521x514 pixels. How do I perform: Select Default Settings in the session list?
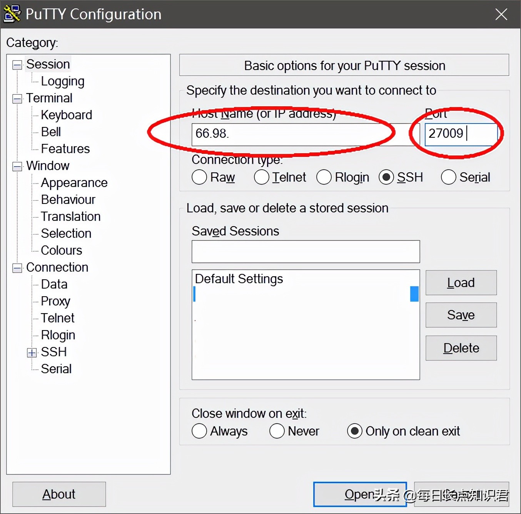point(239,279)
